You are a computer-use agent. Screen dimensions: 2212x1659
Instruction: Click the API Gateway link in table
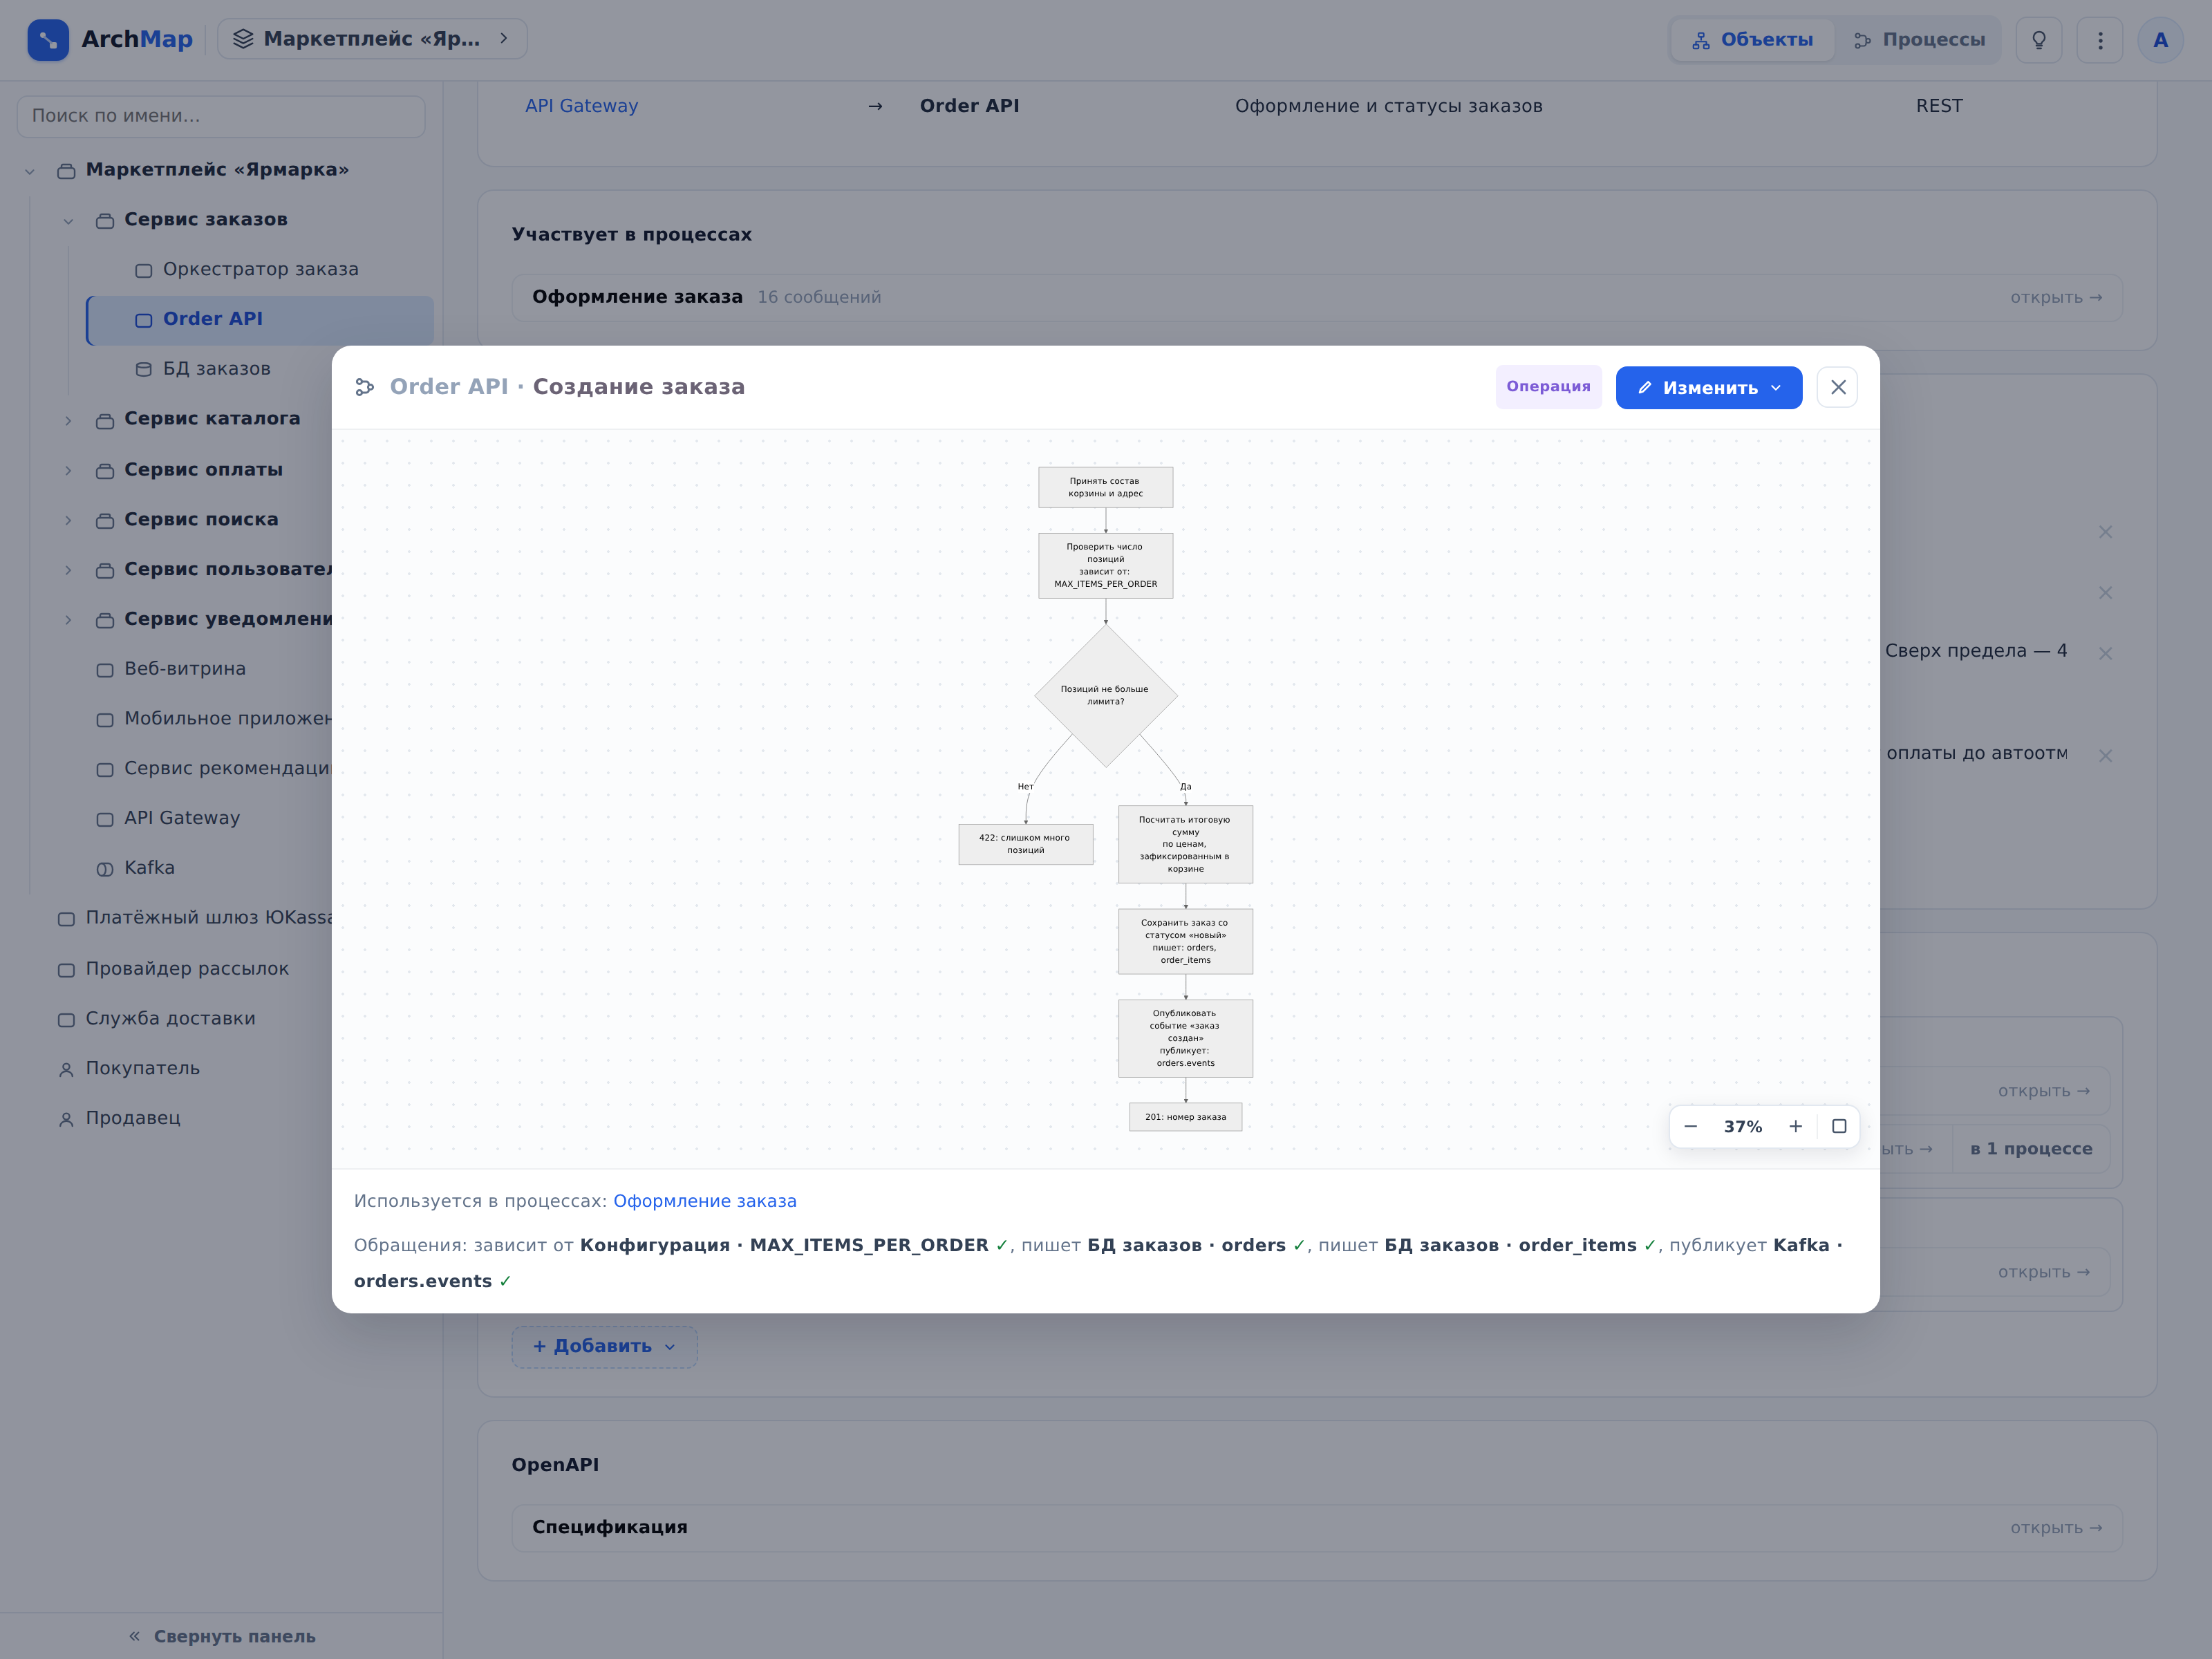tap(581, 106)
